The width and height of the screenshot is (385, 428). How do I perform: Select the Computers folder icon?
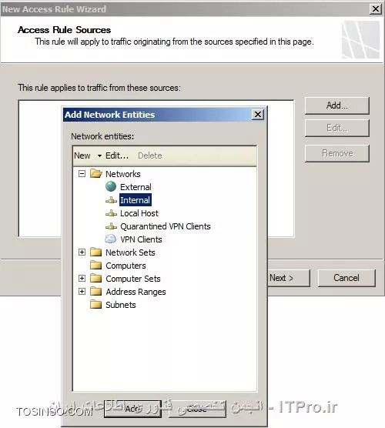(x=95, y=266)
